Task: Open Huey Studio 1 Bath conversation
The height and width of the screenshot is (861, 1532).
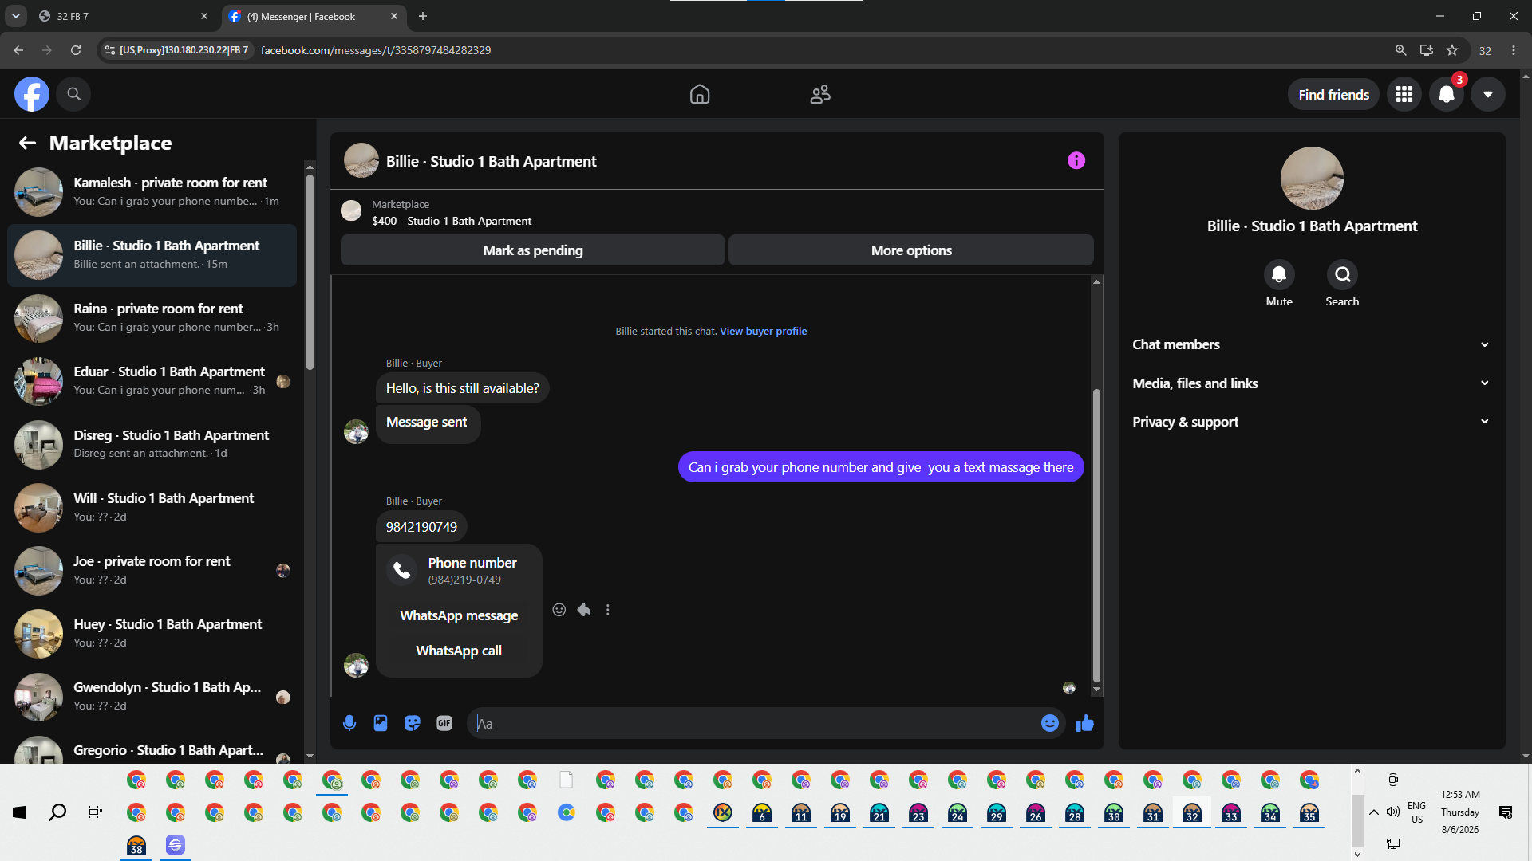Action: [152, 634]
